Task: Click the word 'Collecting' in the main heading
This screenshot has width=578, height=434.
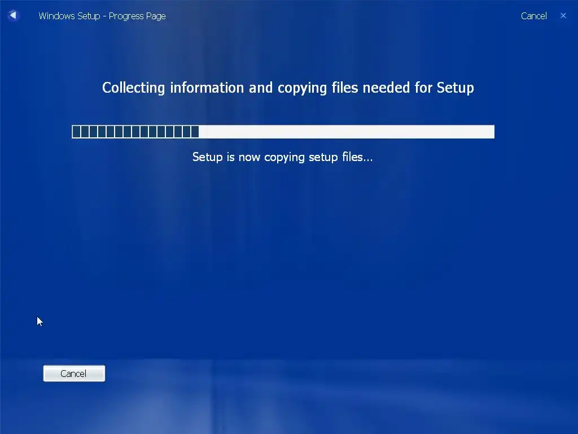Action: pyautogui.click(x=133, y=88)
